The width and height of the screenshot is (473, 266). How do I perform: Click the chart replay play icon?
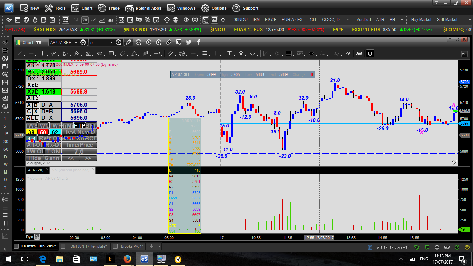point(149,42)
